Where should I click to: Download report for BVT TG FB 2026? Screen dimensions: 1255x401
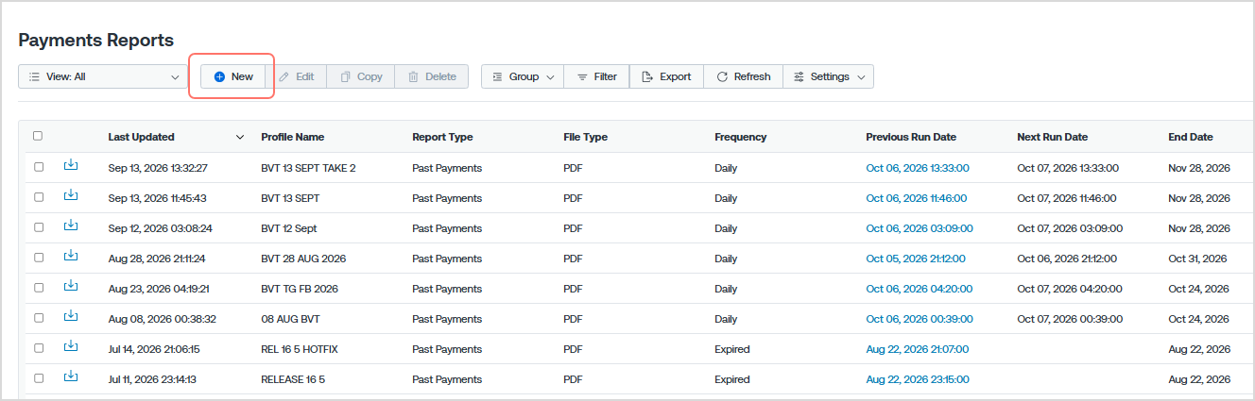pyautogui.click(x=71, y=287)
